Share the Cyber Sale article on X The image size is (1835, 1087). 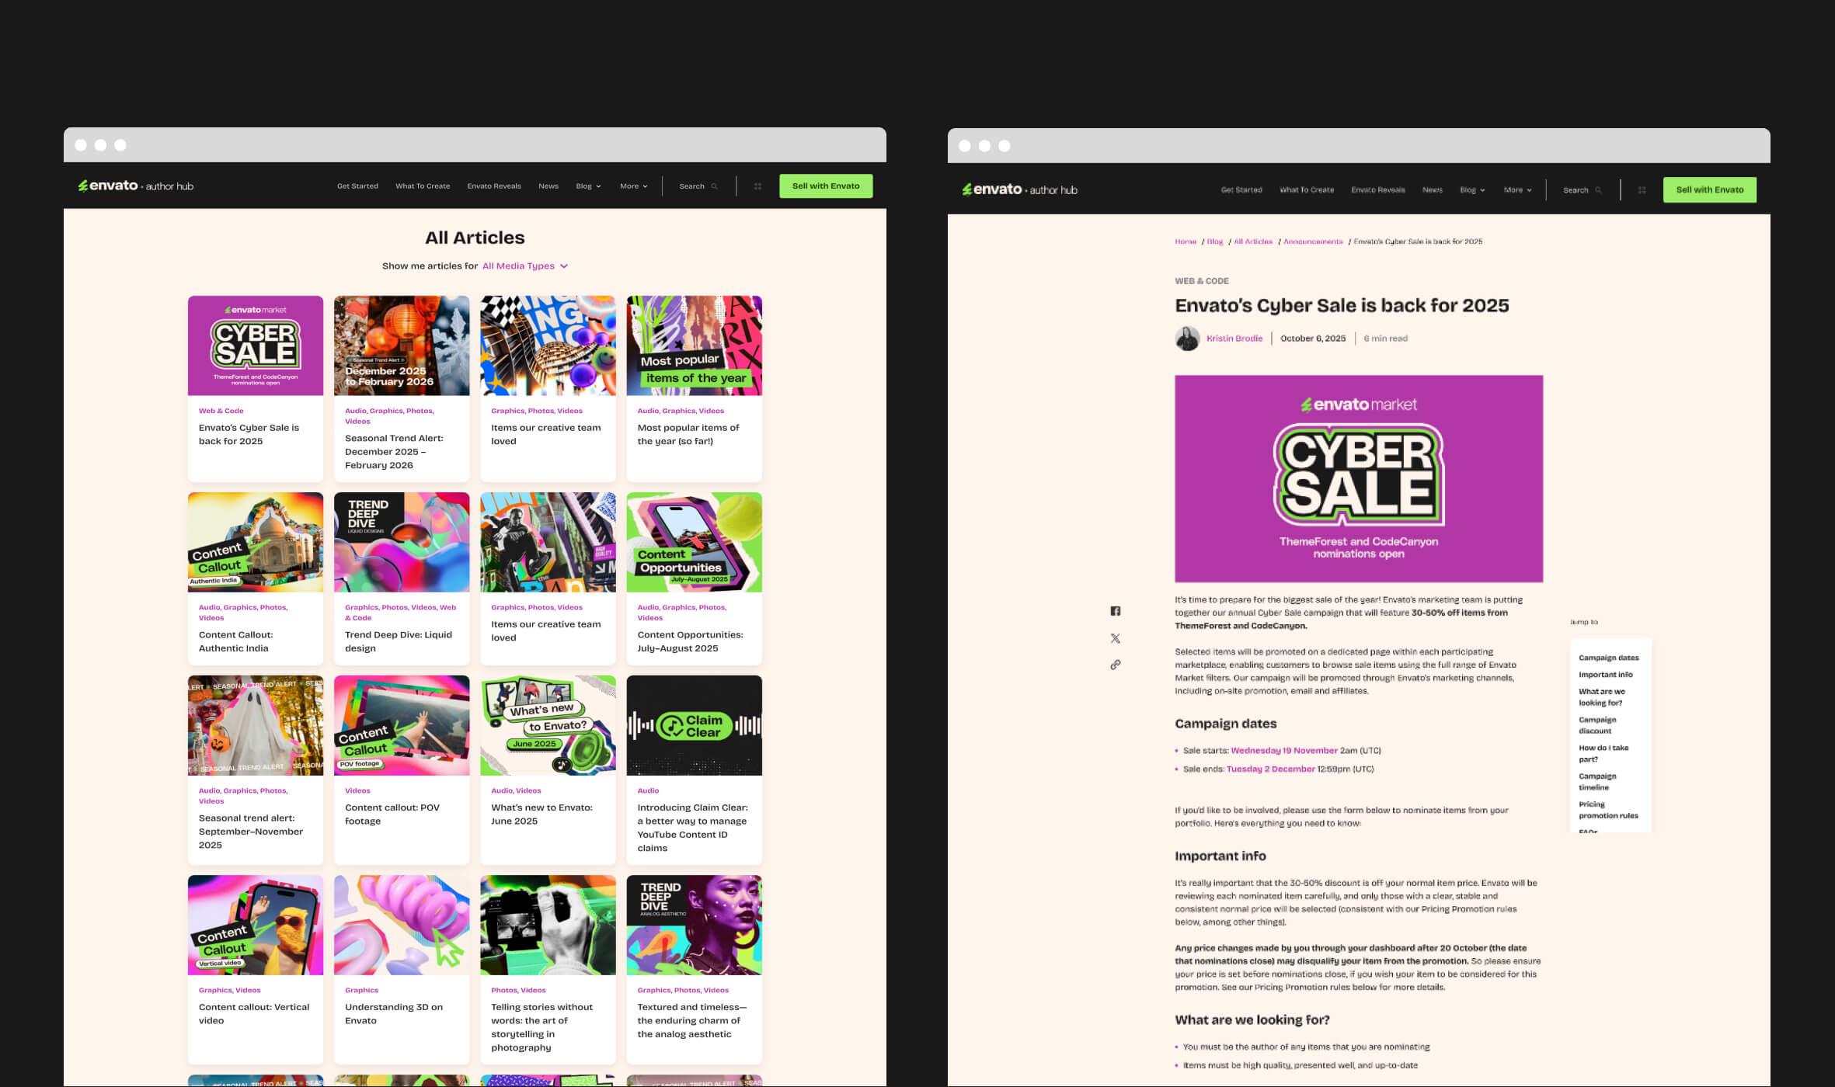[x=1116, y=638]
